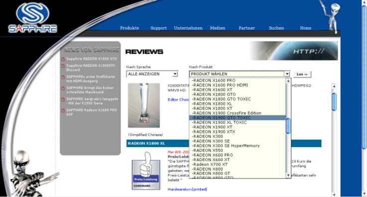Click document icon beside schnellste Mainboard news
Screen dimensions: 367x197
point(63,88)
